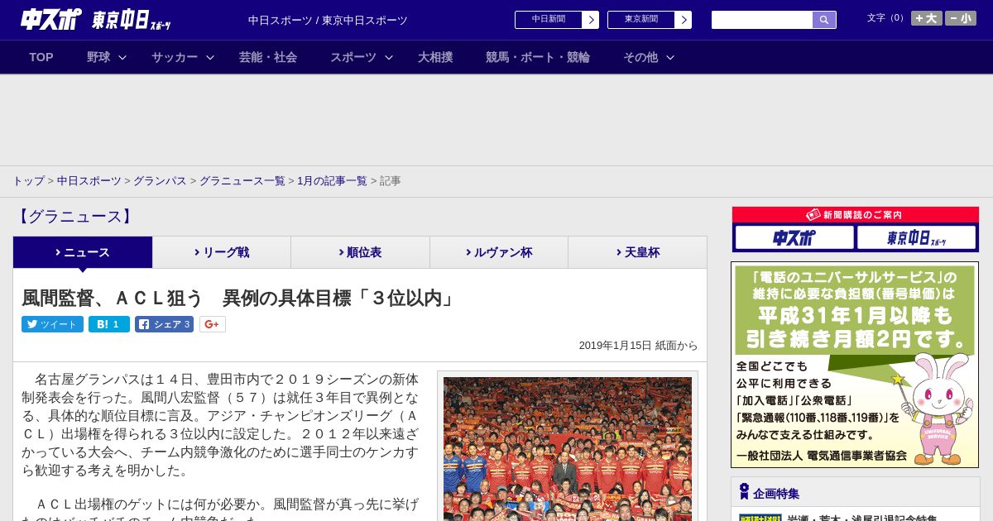Open 芸能・社会 section
This screenshot has width=993, height=521.
coord(268,57)
